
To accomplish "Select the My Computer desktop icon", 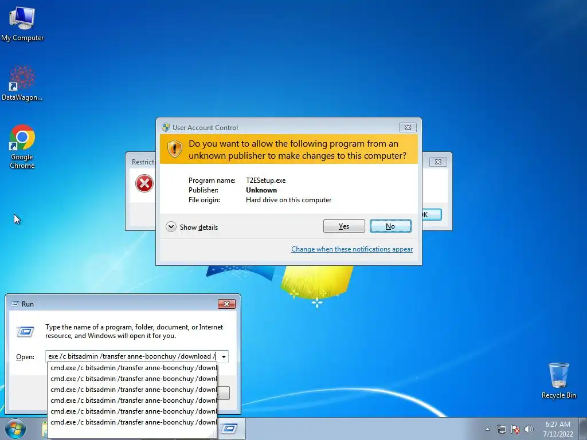I will [22, 23].
